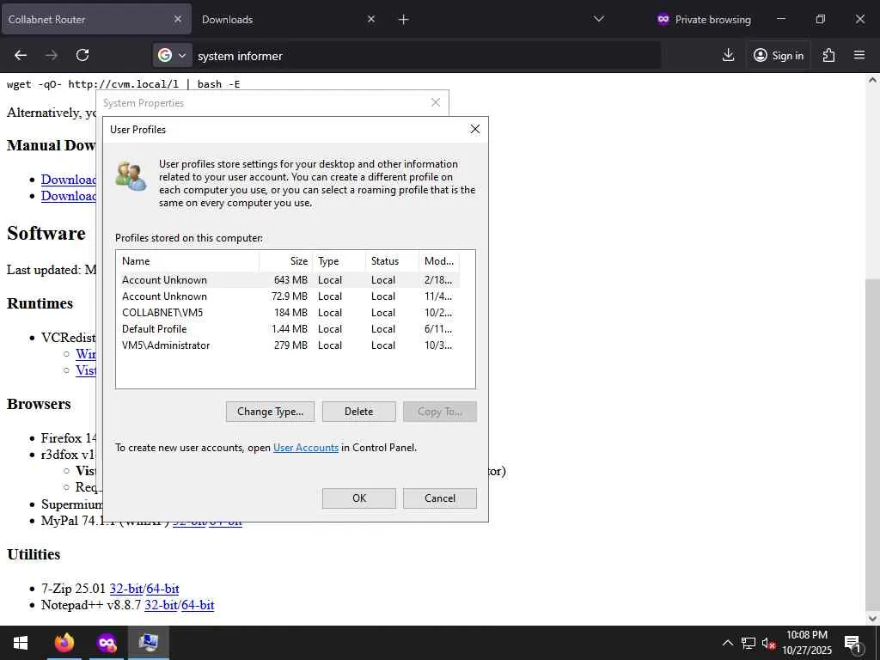Open Firefox from the taskbar

pyautogui.click(x=64, y=643)
